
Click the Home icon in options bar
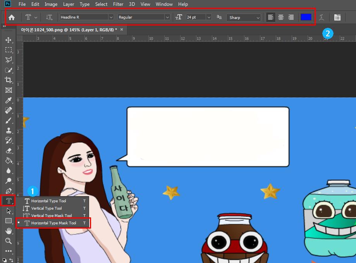[x=12, y=17]
